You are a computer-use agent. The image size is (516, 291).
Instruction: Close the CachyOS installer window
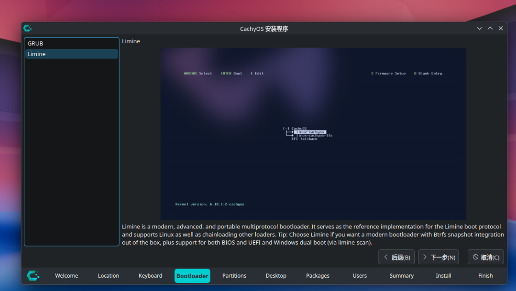500,29
